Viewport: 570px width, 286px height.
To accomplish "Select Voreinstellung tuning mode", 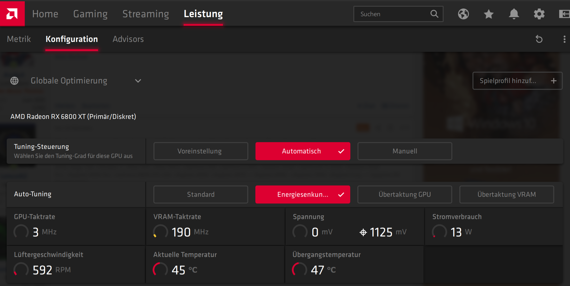I will (x=200, y=151).
